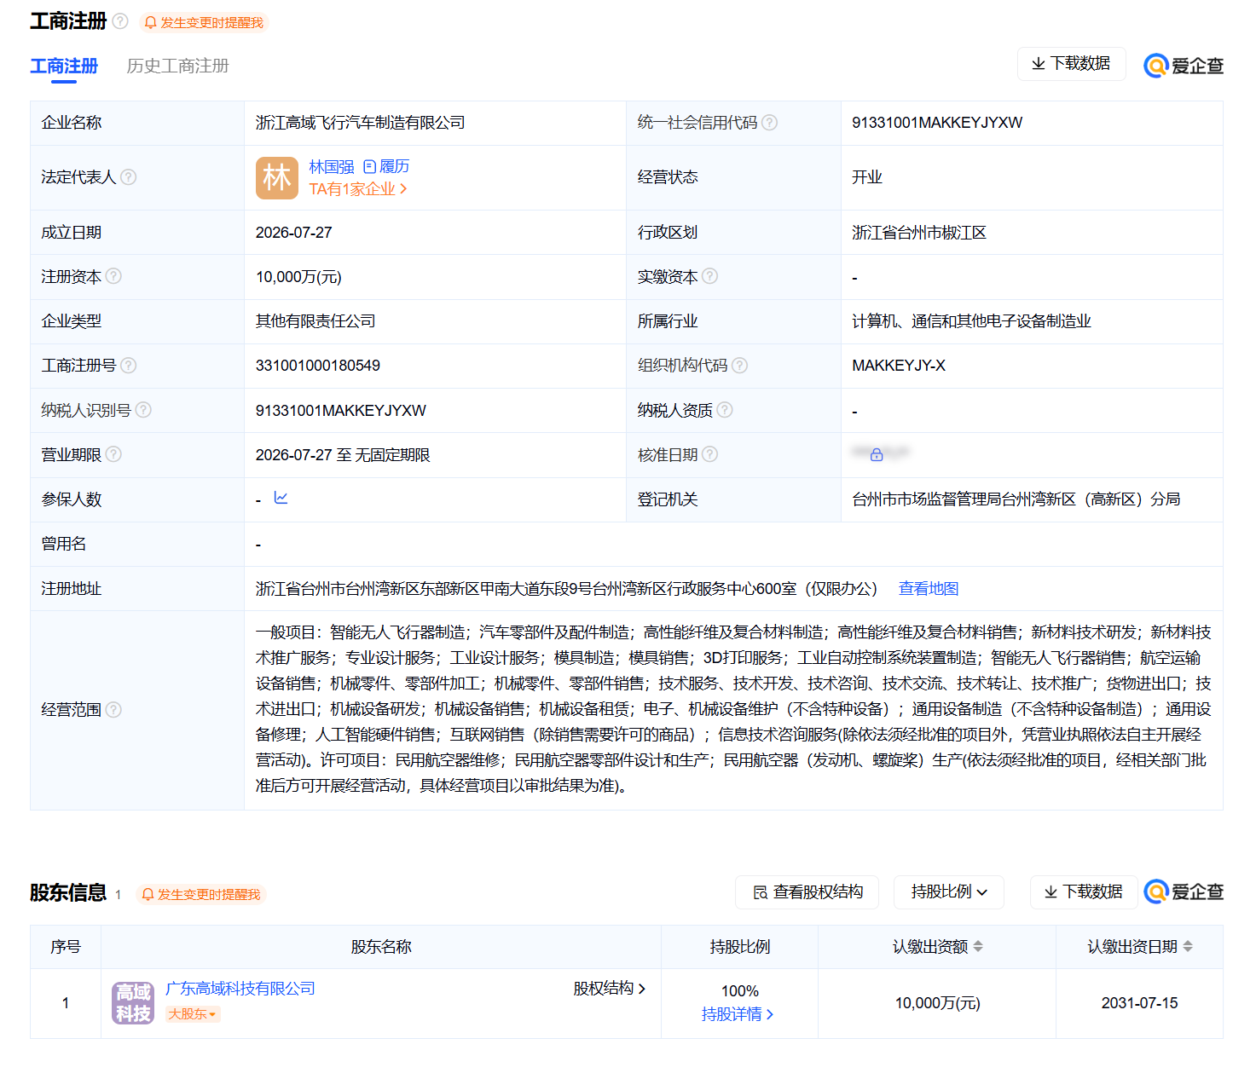The image size is (1256, 1079).
Task: Click 高域科技 shareholder logo
Action: pyautogui.click(x=133, y=1003)
